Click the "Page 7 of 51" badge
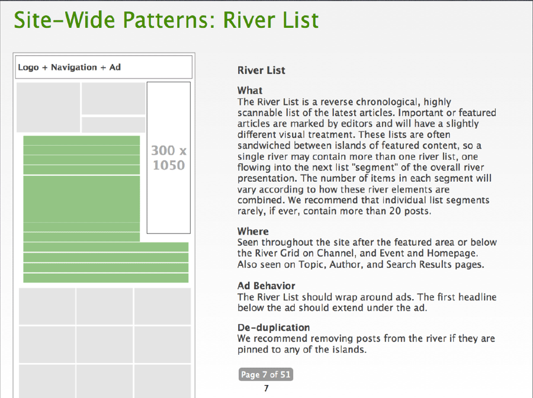Screen dimensions: 533x398 tap(266, 374)
